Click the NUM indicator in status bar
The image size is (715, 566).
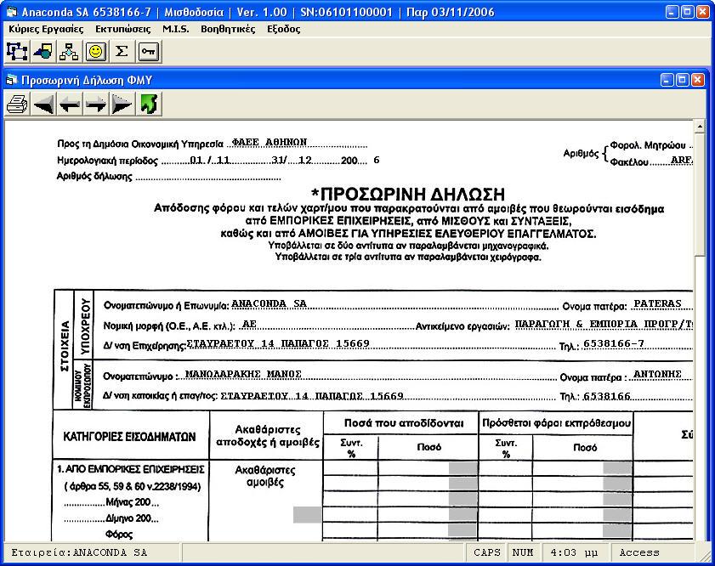[523, 552]
